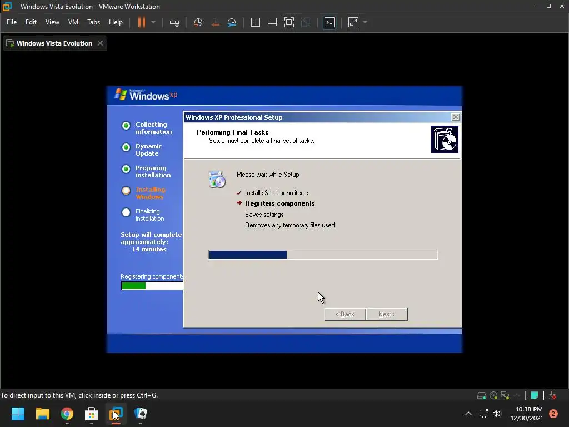This screenshot has width=569, height=427.
Task: Close the Windows Vista Evolution tab
Action: click(x=100, y=43)
